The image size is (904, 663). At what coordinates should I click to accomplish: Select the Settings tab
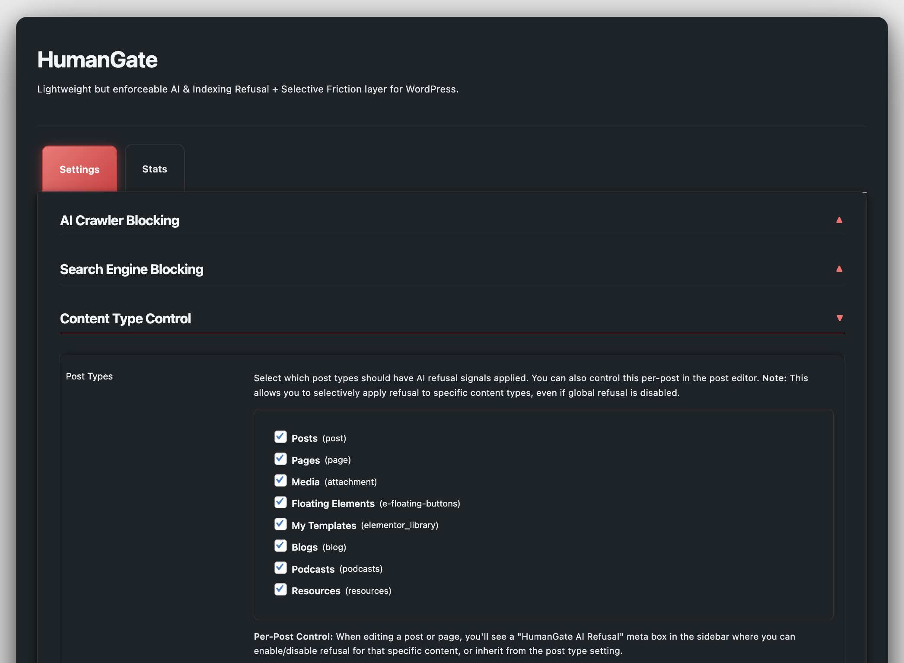click(79, 169)
